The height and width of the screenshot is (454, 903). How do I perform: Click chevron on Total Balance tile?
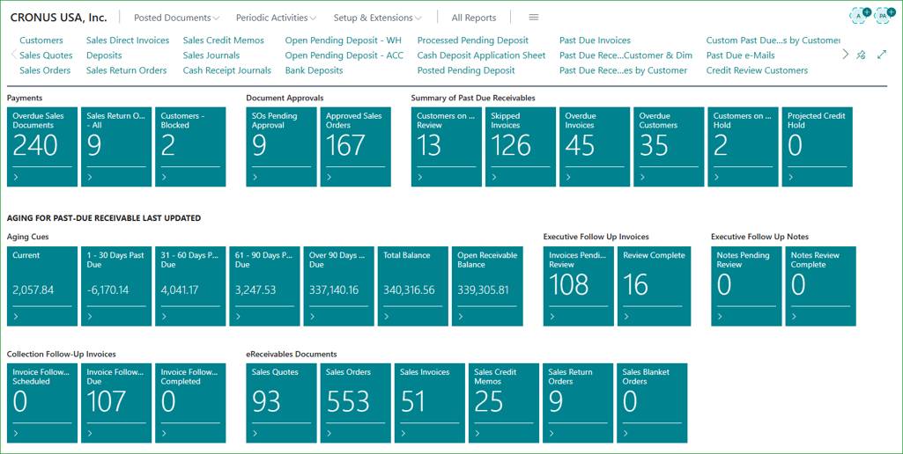tap(387, 317)
